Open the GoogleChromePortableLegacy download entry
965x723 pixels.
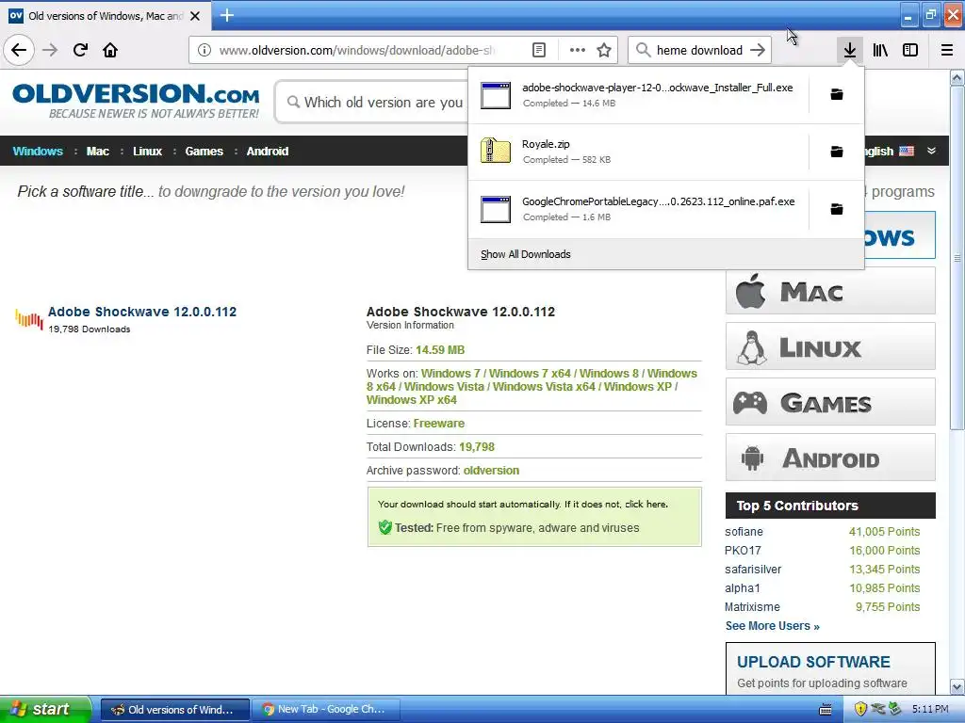[x=638, y=209]
